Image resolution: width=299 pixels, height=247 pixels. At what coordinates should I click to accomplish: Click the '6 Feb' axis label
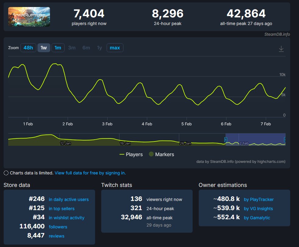(226, 124)
